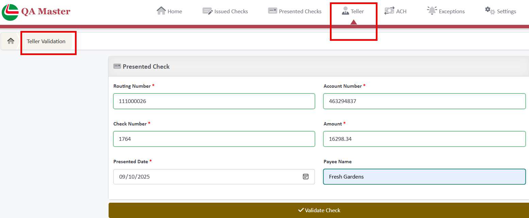Image resolution: width=529 pixels, height=218 pixels.
Task: Click the Routing Number label
Action: click(132, 86)
